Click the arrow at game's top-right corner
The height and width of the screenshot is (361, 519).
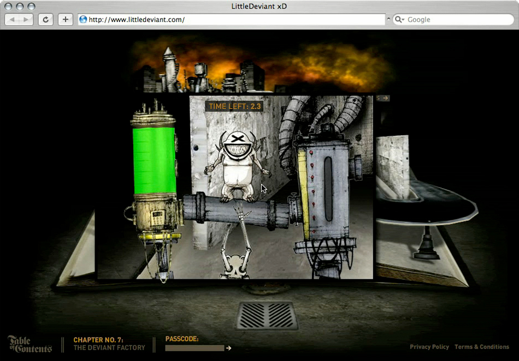click(x=385, y=98)
